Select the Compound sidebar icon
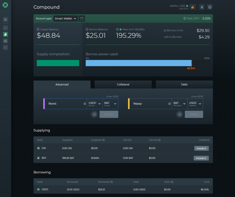 click(5, 34)
